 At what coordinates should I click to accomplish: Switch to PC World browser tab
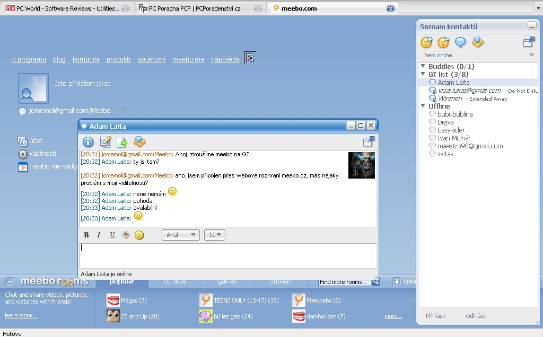click(x=67, y=8)
